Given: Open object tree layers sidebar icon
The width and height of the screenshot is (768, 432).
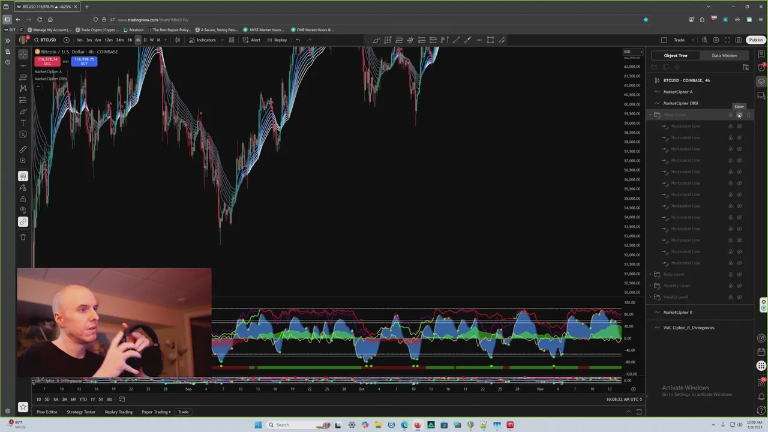Looking at the screenshot, I should [x=761, y=82].
